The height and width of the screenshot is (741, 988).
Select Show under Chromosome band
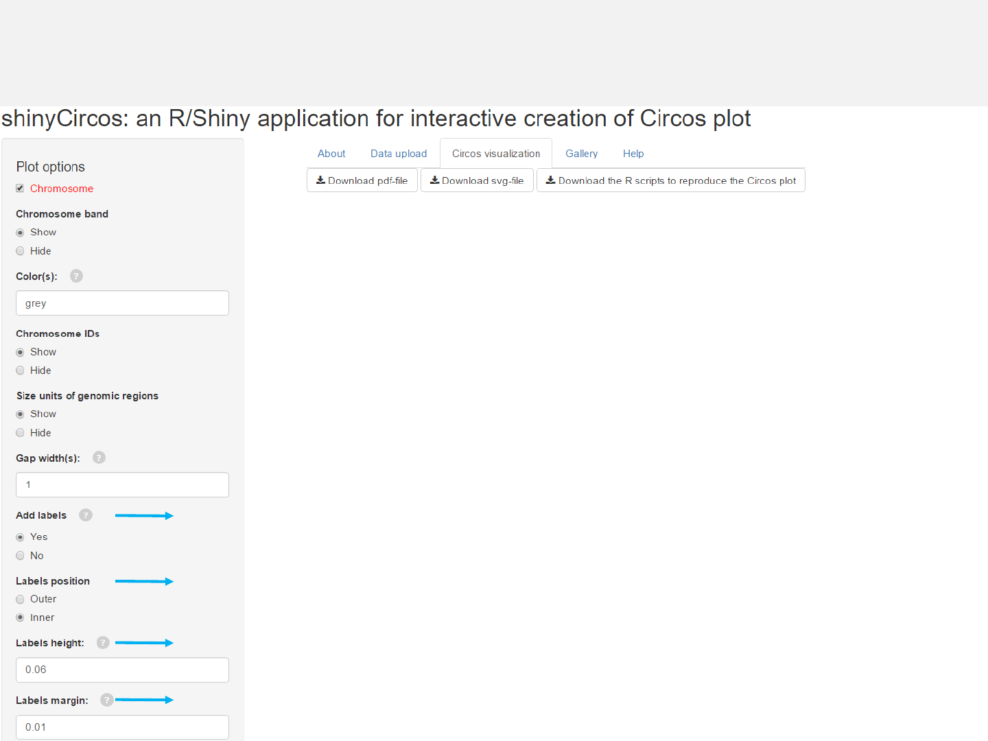20,233
